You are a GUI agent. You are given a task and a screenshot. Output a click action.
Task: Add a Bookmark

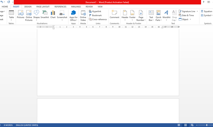pos(95,15)
